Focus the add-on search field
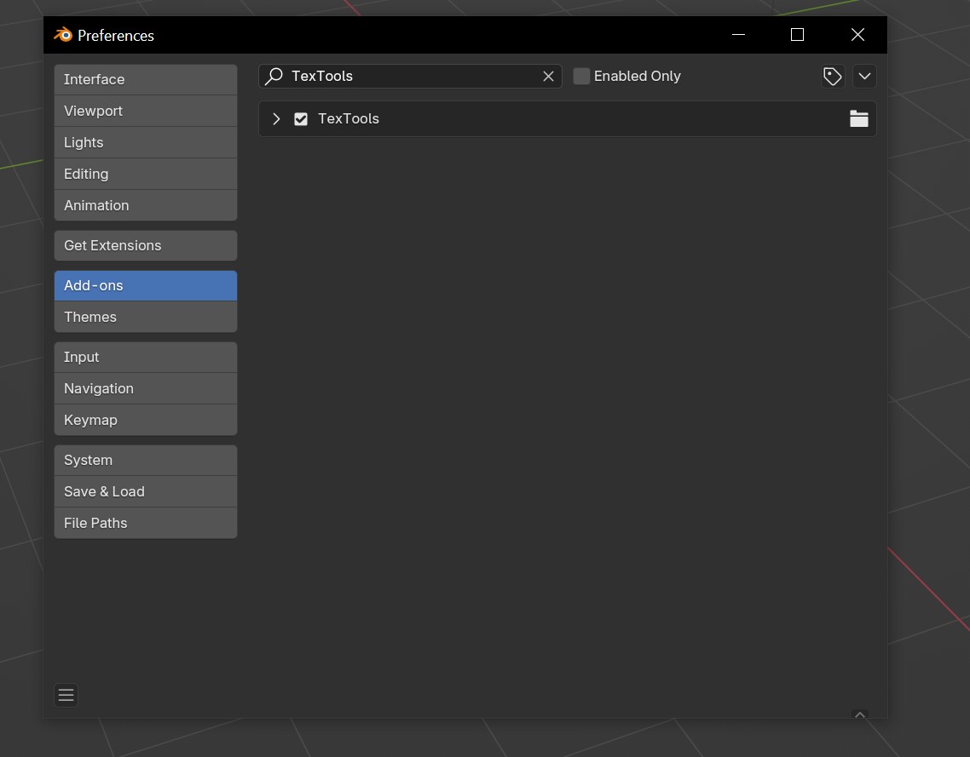Image resolution: width=970 pixels, height=757 pixels. 410,76
